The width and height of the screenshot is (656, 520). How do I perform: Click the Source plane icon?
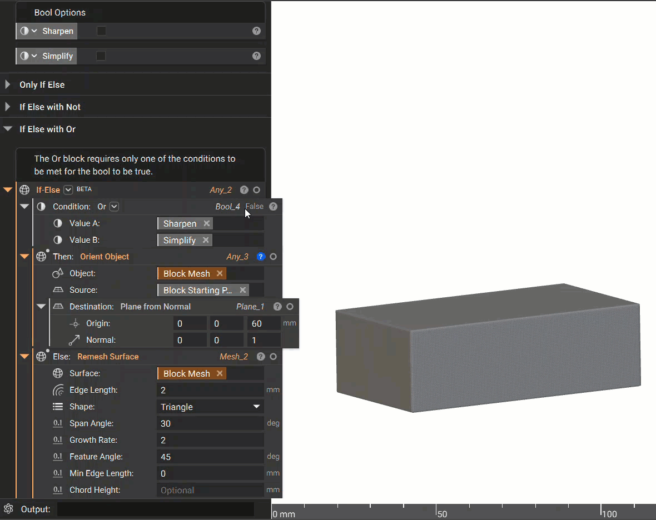point(58,290)
